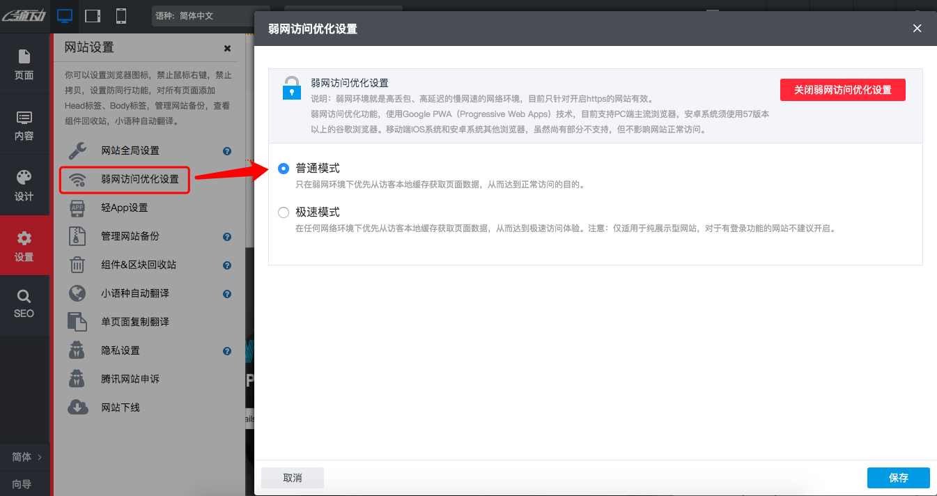Switch to tablet view icon
This screenshot has width=937, height=496.
91,15
